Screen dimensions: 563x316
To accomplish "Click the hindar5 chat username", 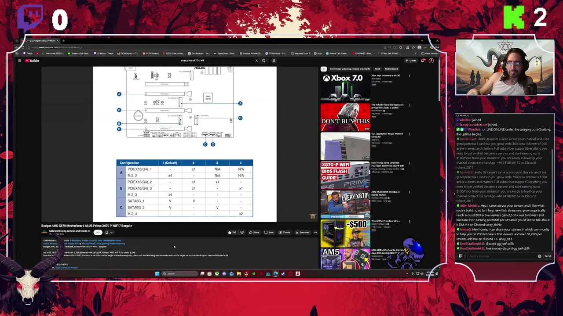I will [x=465, y=229].
